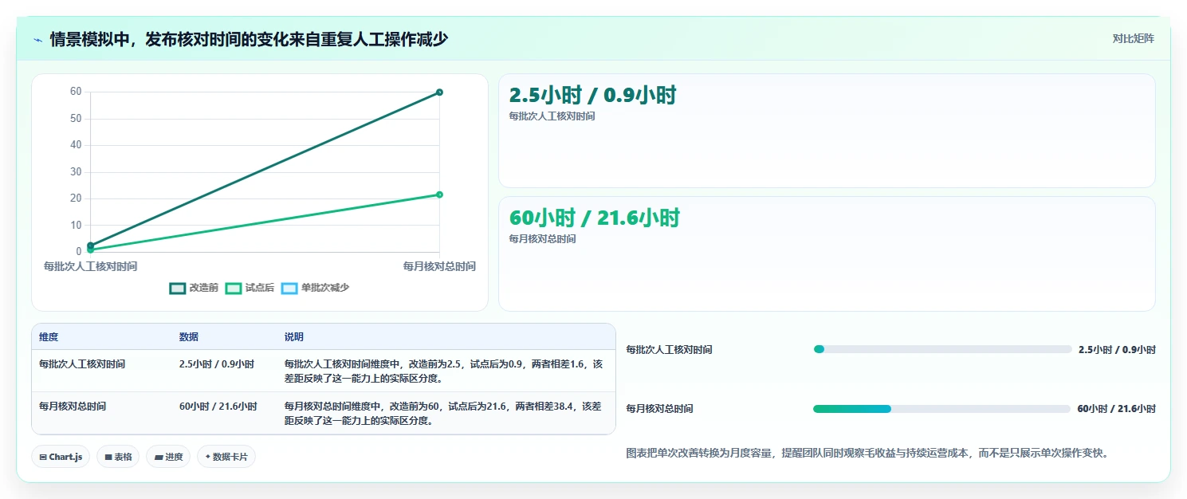Toggle the 单批次减少 legend entry
The height and width of the screenshot is (499, 1187).
[x=315, y=288]
